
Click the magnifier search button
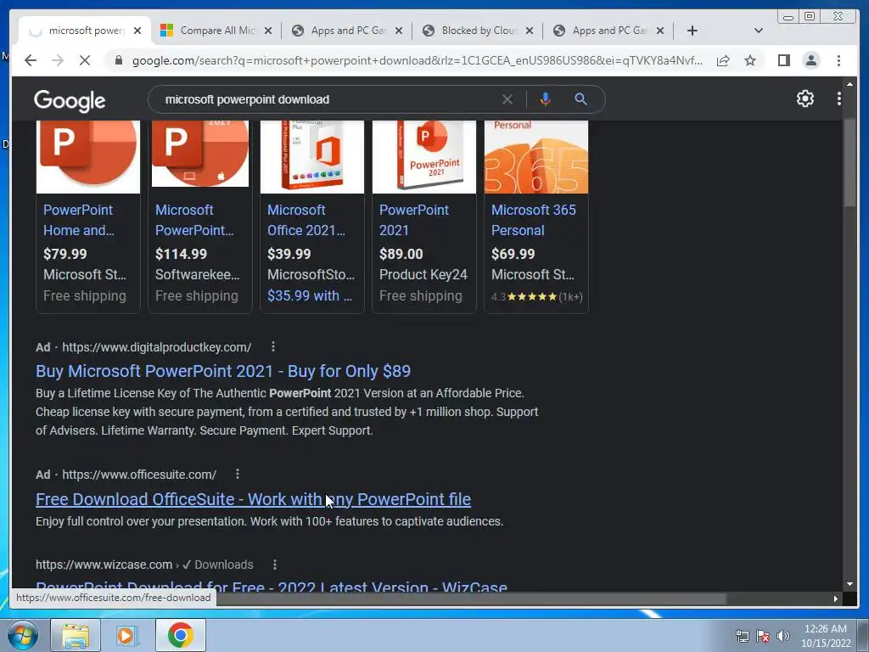point(580,99)
